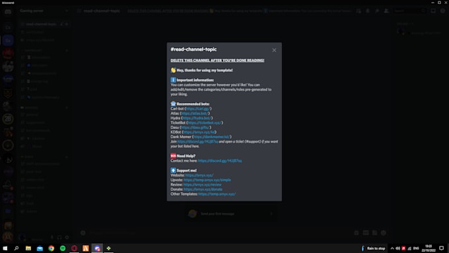The height and width of the screenshot is (253, 449).
Task: Show hidden system tray icons
Action: point(392,248)
